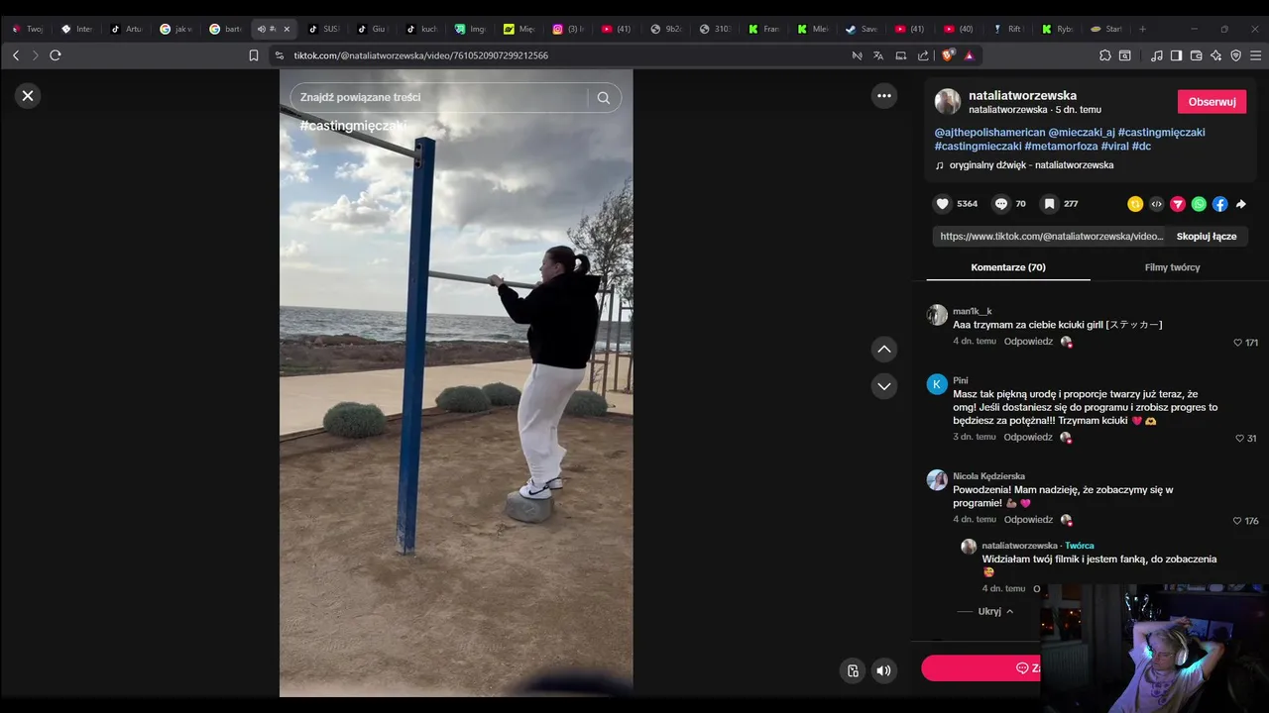Click the #castingmięczaki overlay tag on video

(x=353, y=126)
